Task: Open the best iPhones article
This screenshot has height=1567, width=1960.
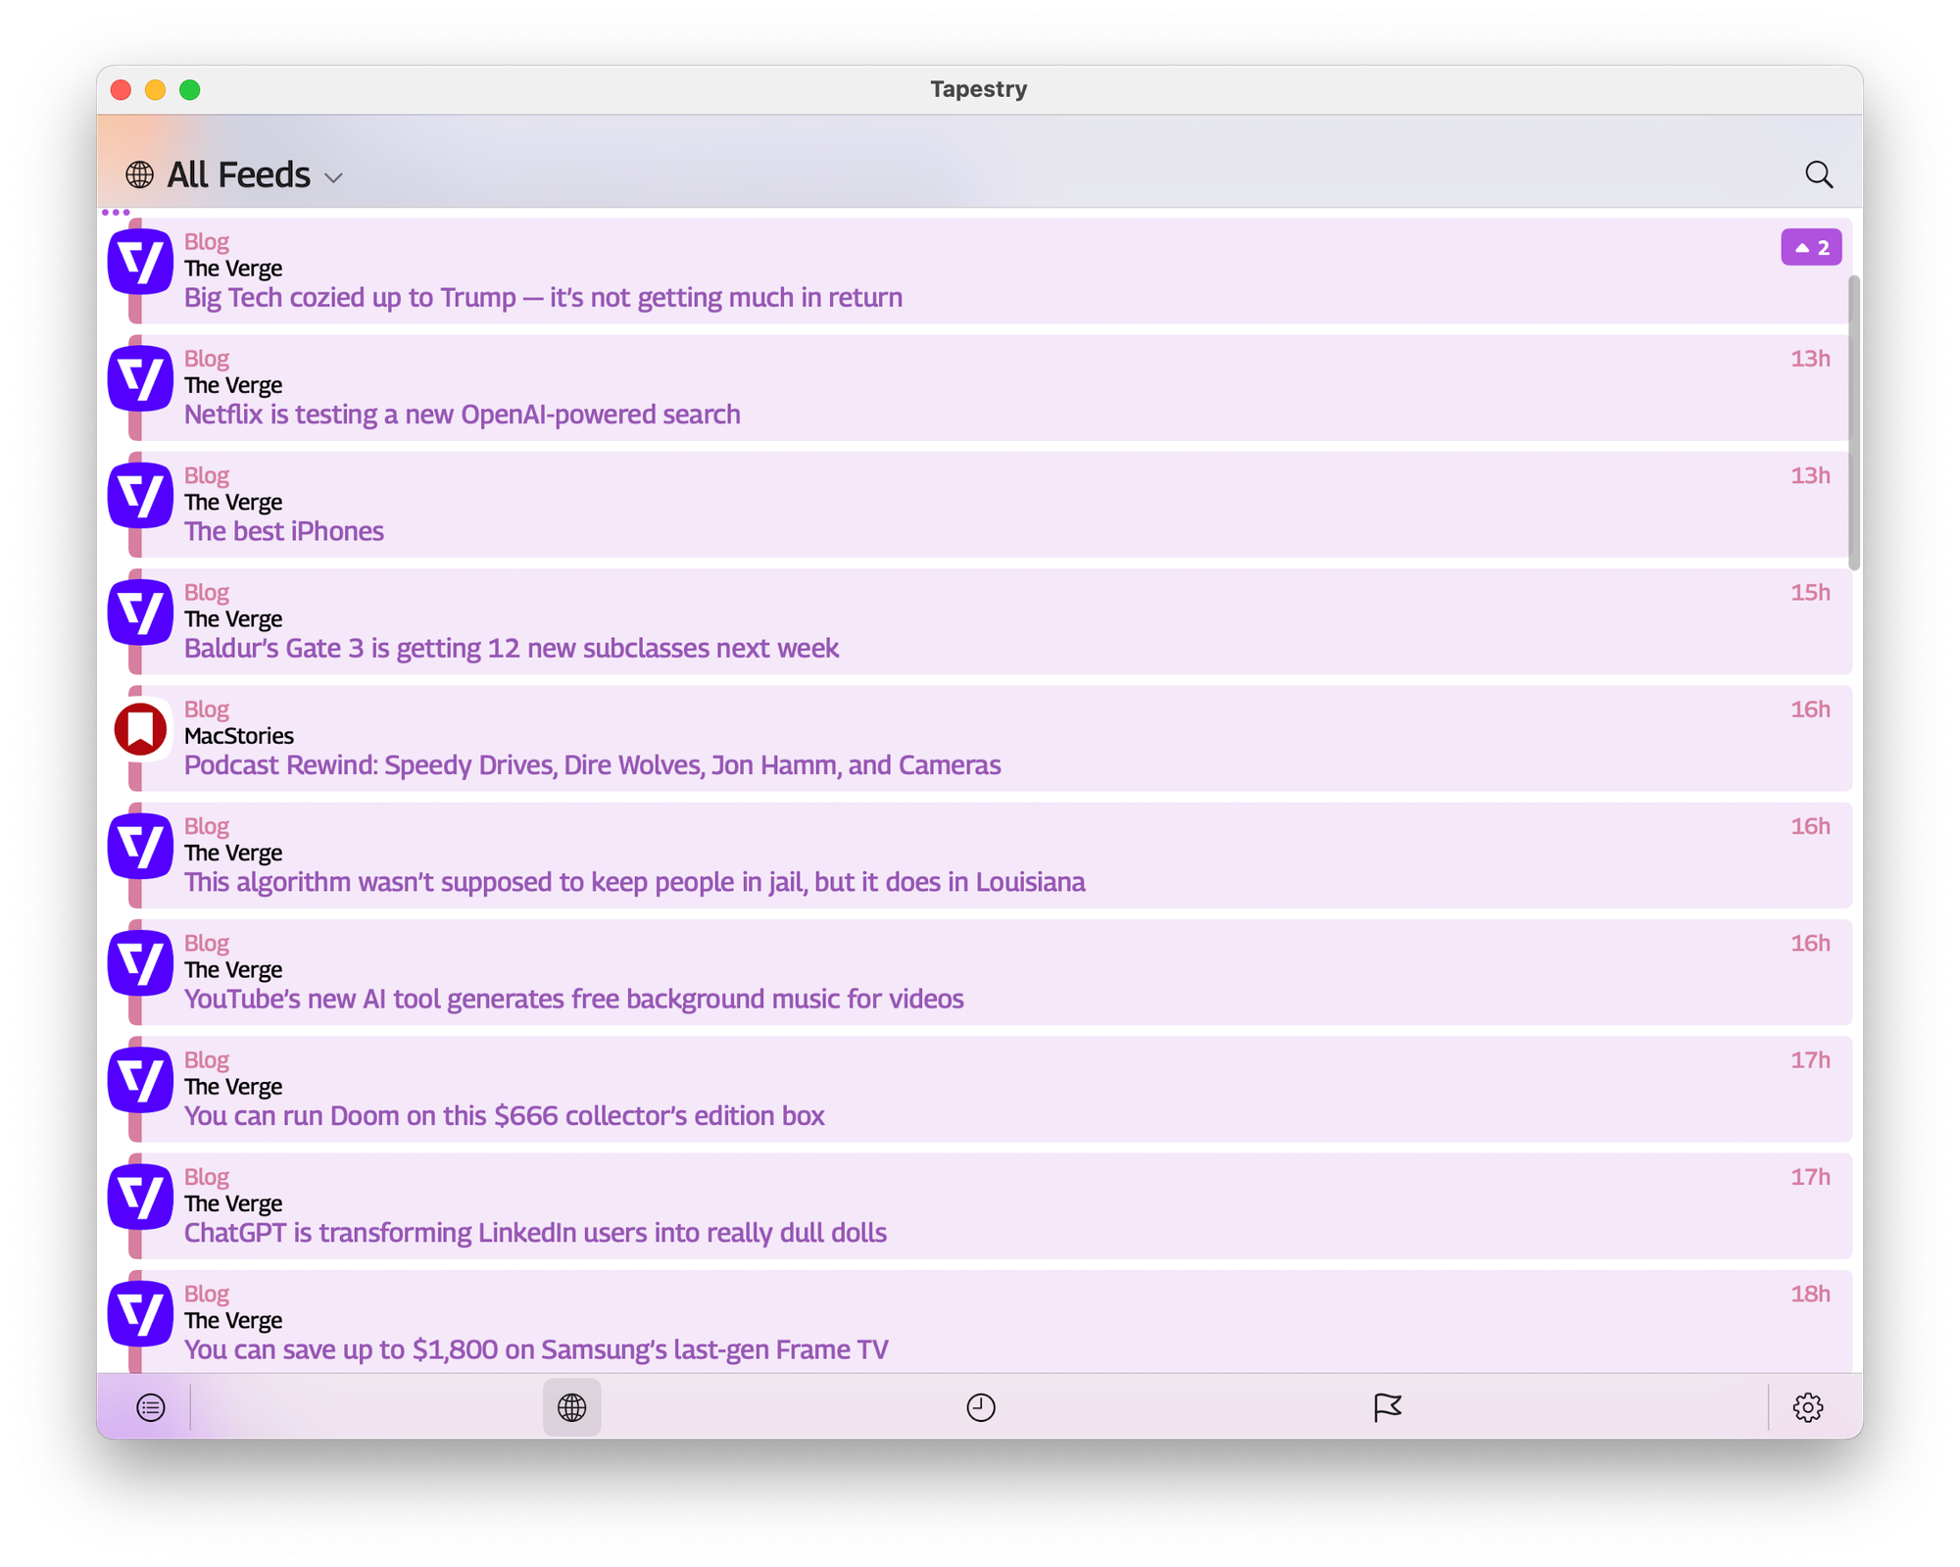Action: 283,531
